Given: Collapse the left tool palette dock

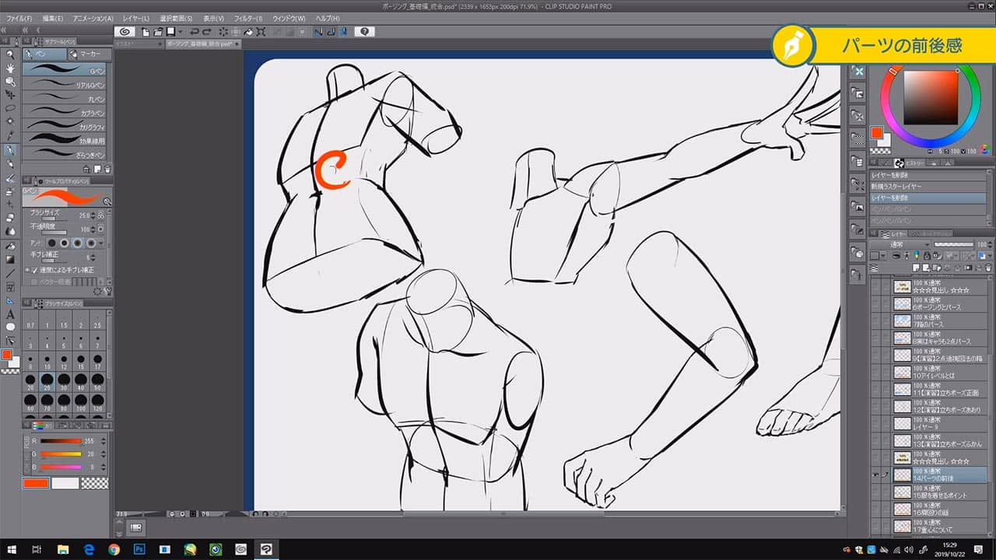Looking at the screenshot, I should tap(3, 32).
